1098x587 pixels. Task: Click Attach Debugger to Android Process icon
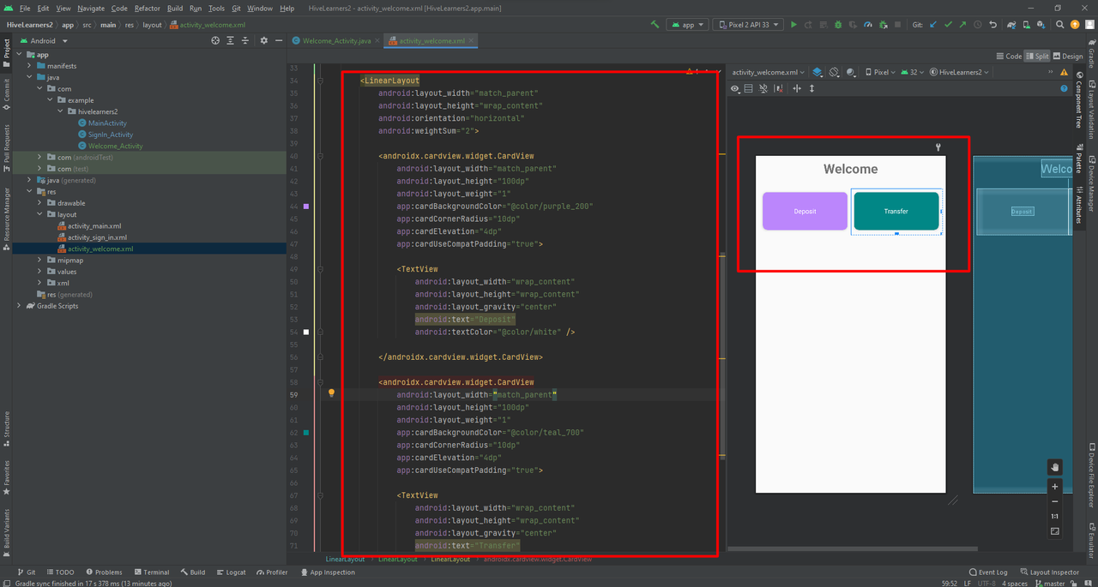[x=884, y=25]
